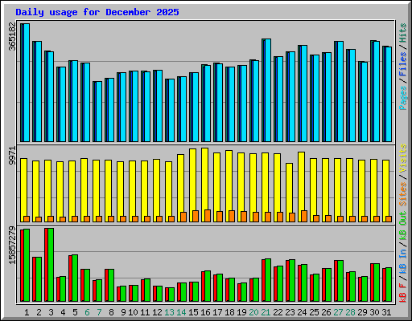412x321 pixels.
Task: Select the 'Pages' legend label
Action: 403,98
